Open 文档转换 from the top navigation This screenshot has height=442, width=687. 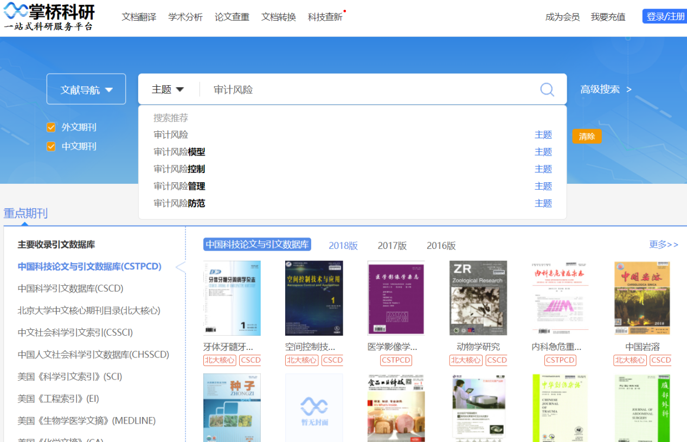pyautogui.click(x=279, y=17)
